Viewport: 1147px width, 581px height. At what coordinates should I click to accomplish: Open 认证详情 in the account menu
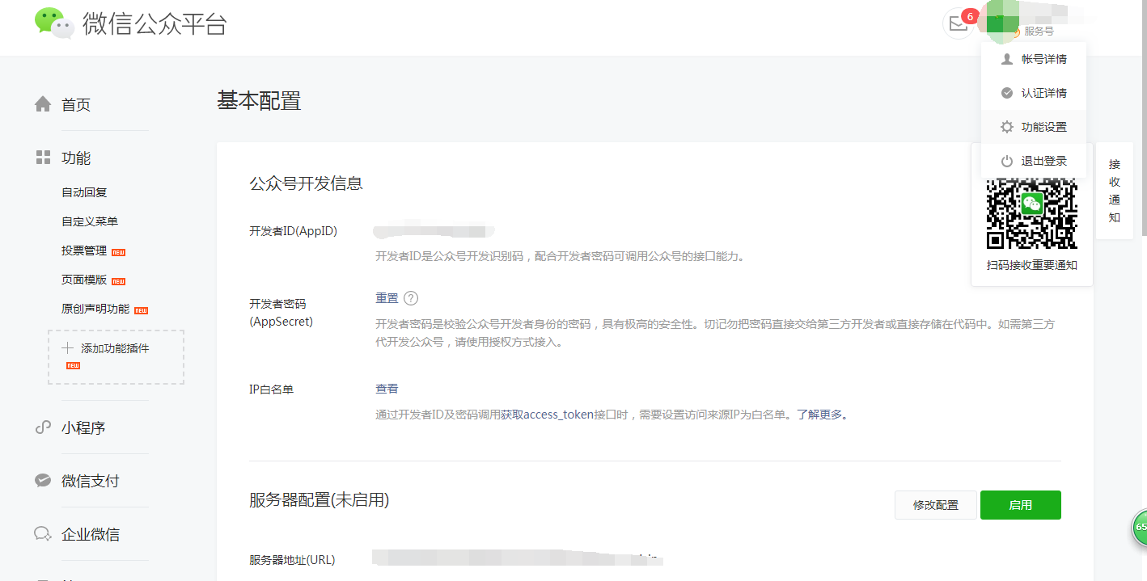(1034, 93)
